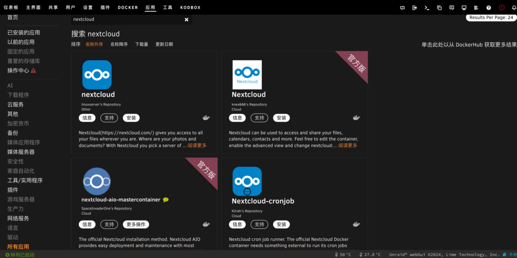Open the Results Per Page selector
This screenshot has height=258, width=517.
point(491,18)
